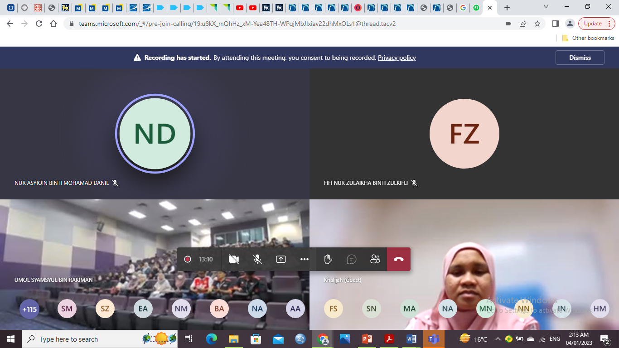Open the tab search dropdown chevron
This screenshot has width=619, height=348.
click(x=546, y=7)
